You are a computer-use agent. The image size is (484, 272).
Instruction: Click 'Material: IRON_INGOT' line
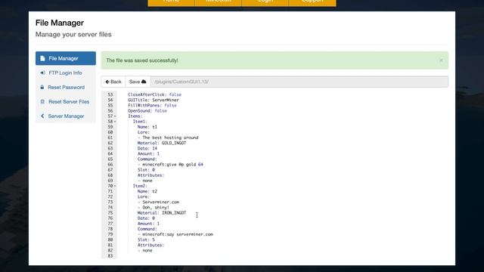click(x=162, y=213)
